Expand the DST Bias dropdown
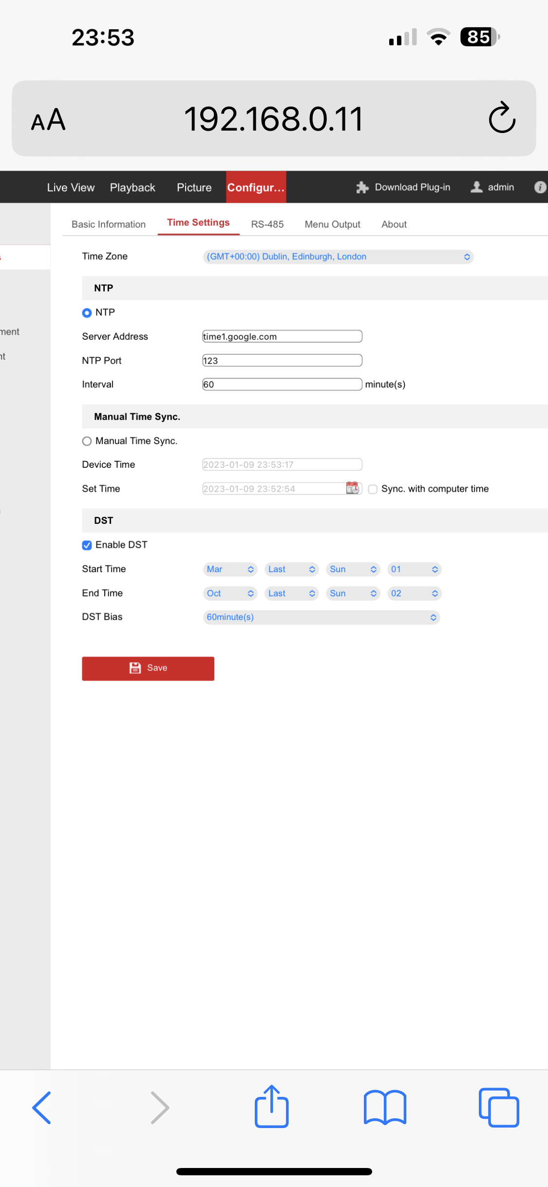This screenshot has height=1187, width=548. pyautogui.click(x=321, y=617)
